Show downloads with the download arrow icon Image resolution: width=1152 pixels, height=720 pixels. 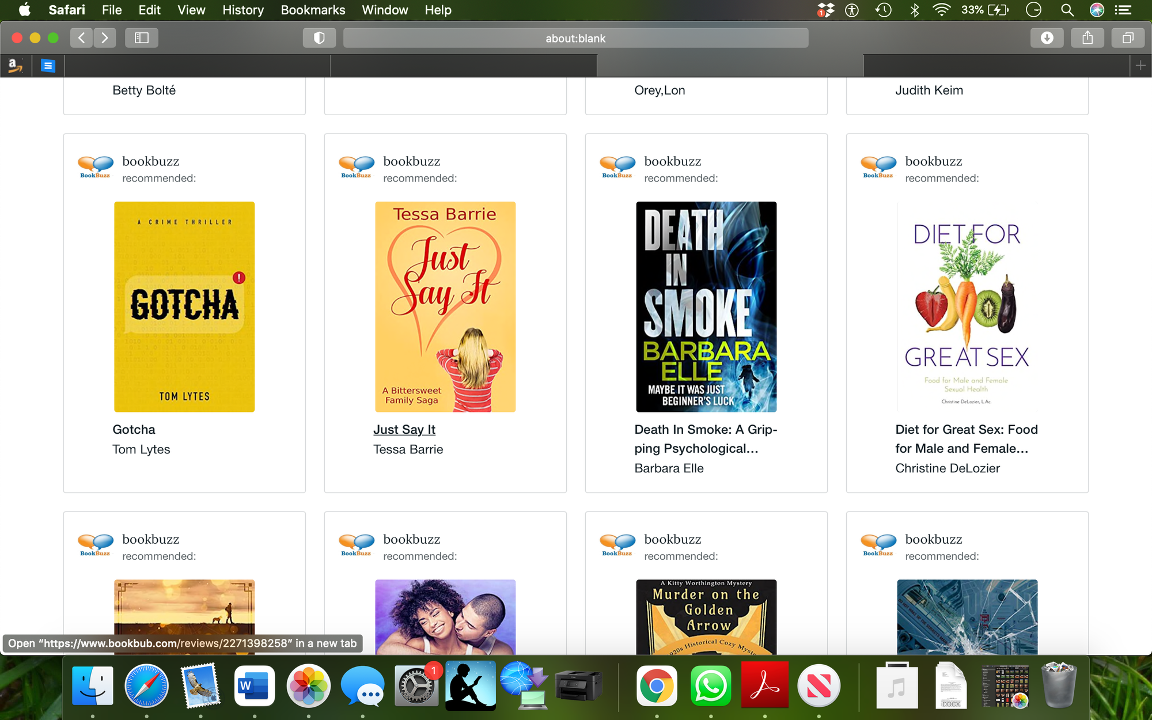[x=1047, y=38]
